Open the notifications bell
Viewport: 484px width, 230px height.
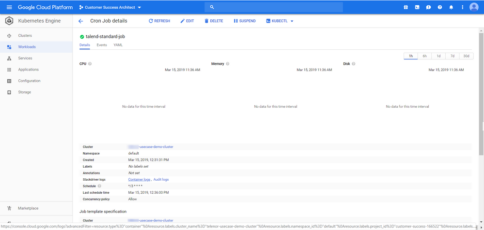pyautogui.click(x=451, y=7)
